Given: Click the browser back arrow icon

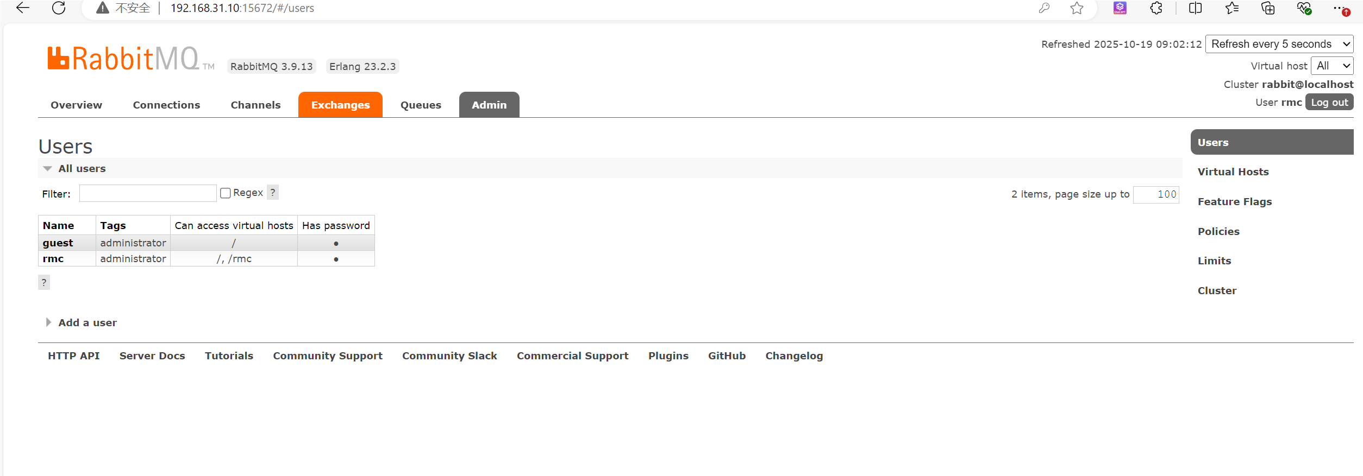Looking at the screenshot, I should pyautogui.click(x=23, y=8).
